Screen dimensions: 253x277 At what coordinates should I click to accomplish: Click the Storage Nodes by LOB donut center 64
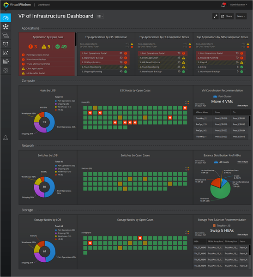(45, 252)
